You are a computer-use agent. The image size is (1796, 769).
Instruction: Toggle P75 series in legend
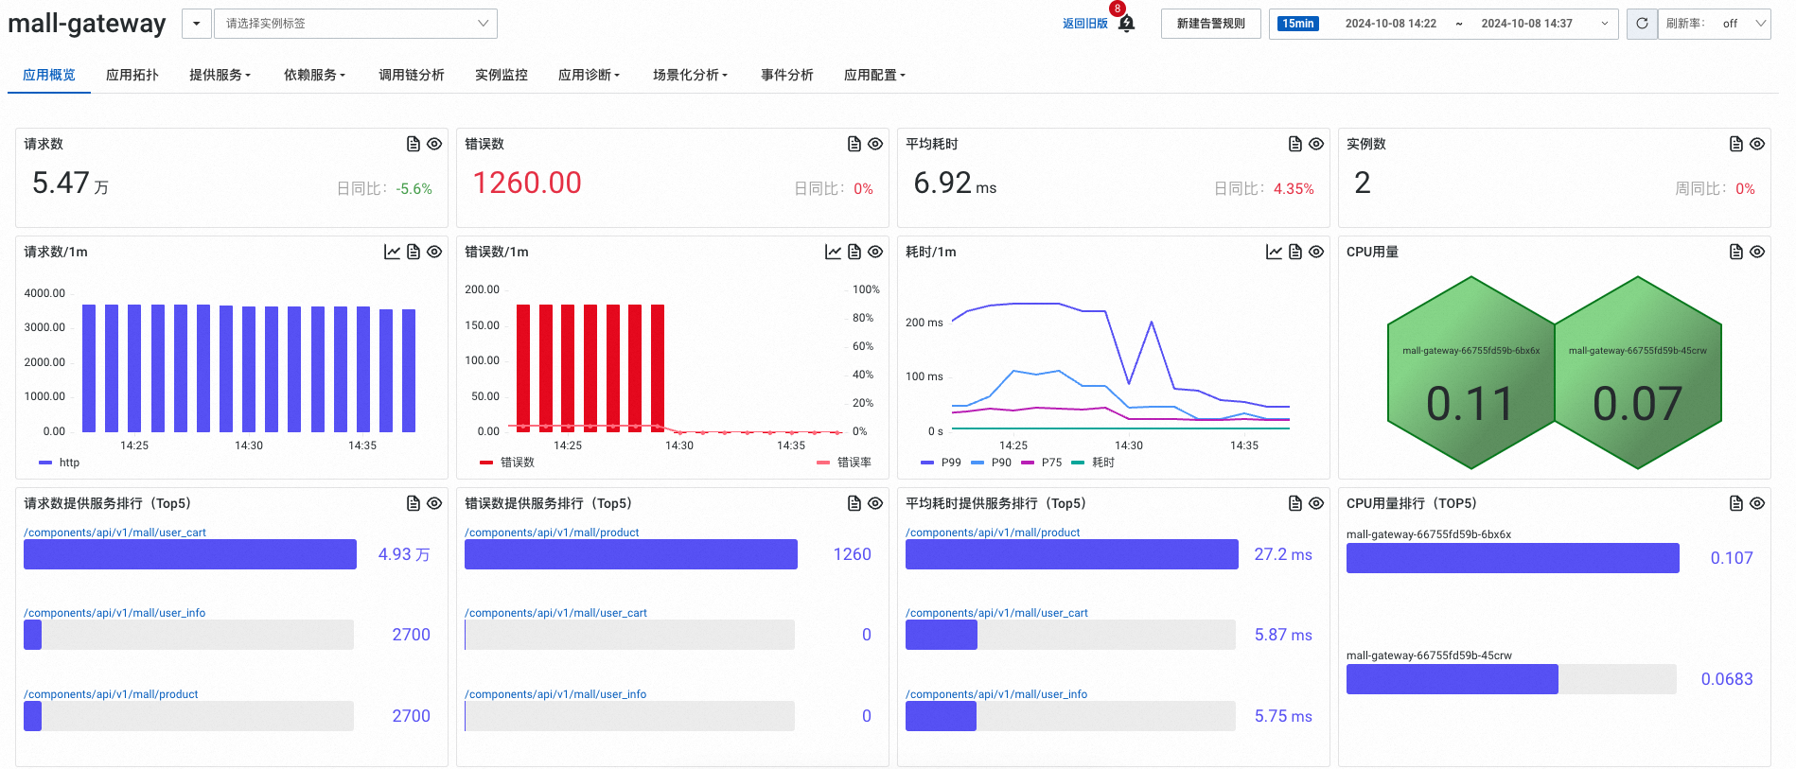click(x=1041, y=463)
